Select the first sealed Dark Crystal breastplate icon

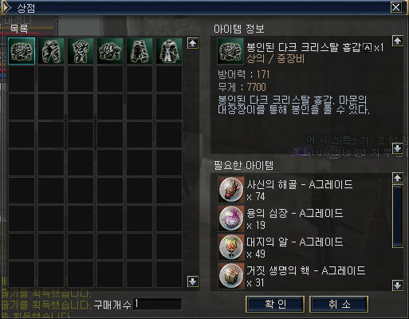point(22,51)
